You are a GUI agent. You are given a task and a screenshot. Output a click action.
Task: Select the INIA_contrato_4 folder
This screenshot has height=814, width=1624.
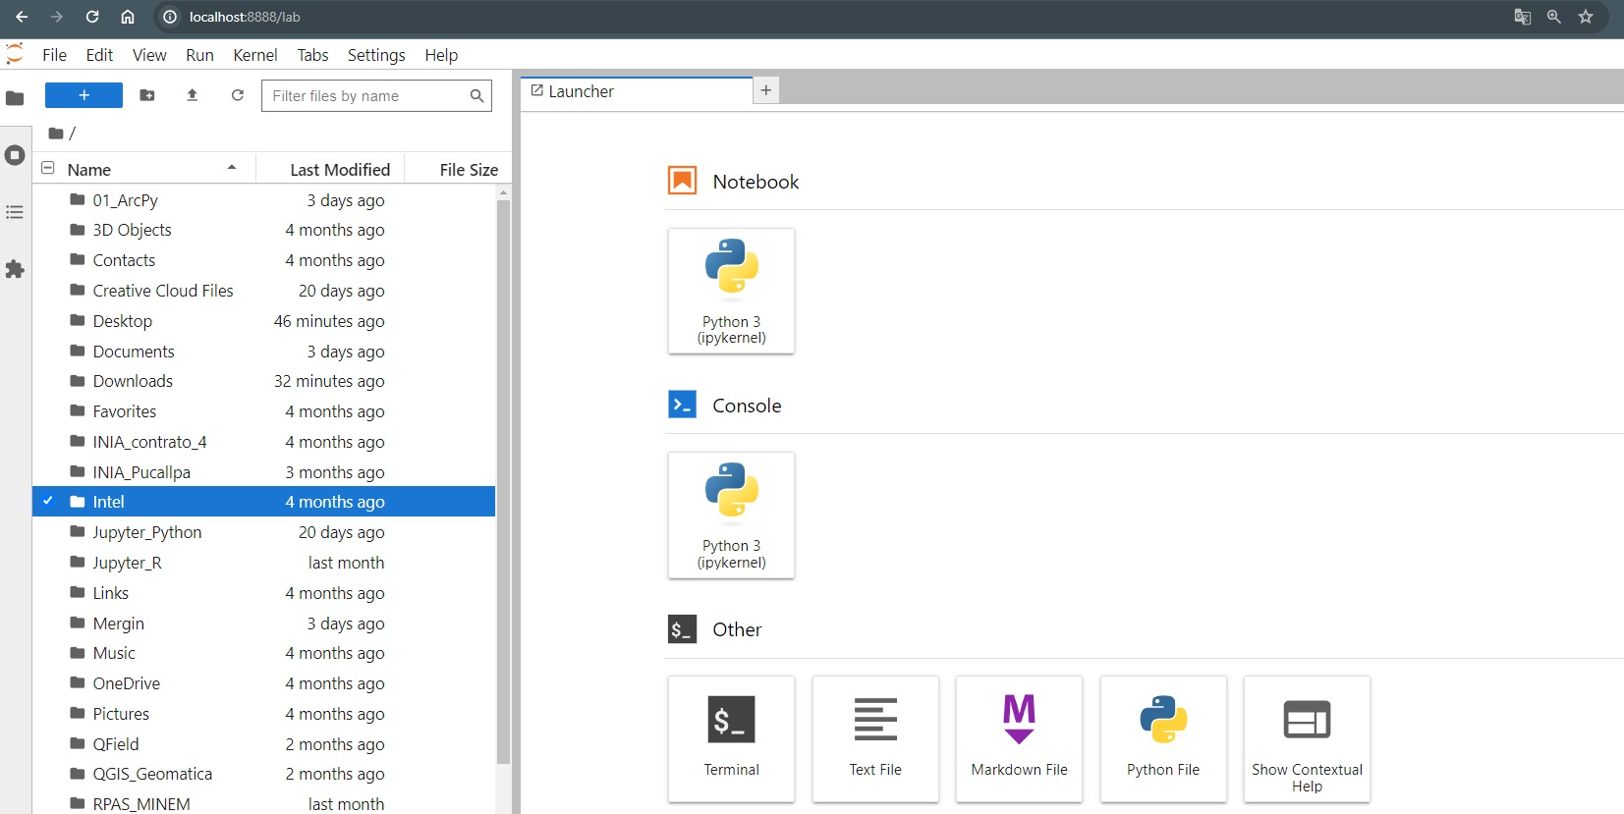coord(263,442)
